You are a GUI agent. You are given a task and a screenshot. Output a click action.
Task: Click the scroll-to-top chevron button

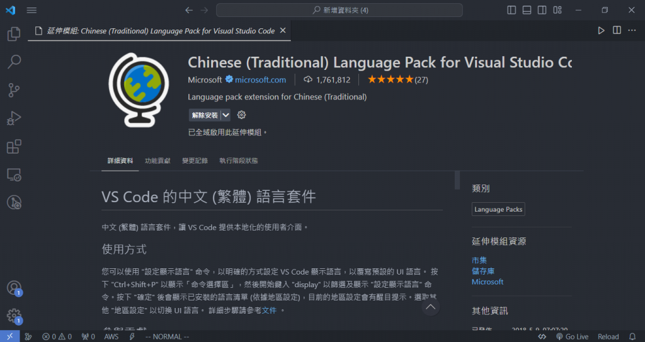[430, 307]
